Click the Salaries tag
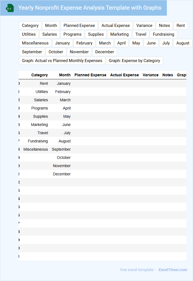The height and width of the screenshot is (281, 193). 49,34
